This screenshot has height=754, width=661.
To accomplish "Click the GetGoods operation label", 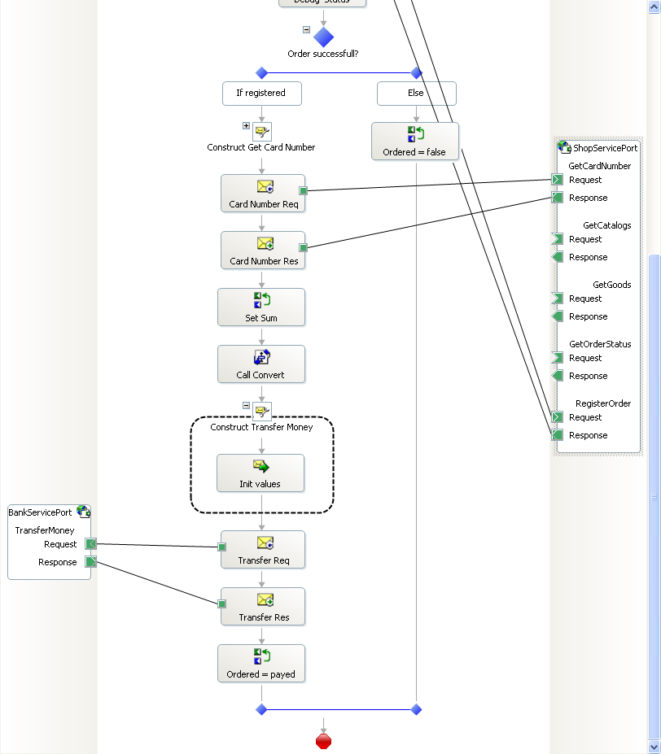I will tap(612, 285).
